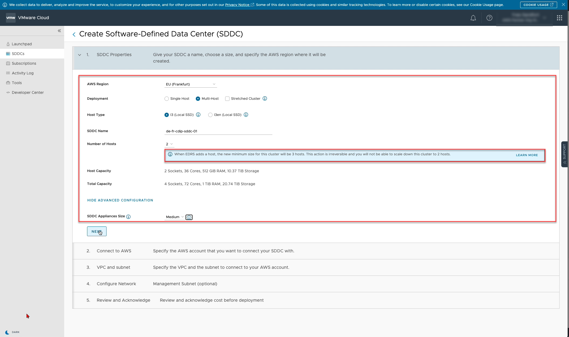Click the COOKIE USAGE button
This screenshot has width=569, height=337.
point(538,5)
